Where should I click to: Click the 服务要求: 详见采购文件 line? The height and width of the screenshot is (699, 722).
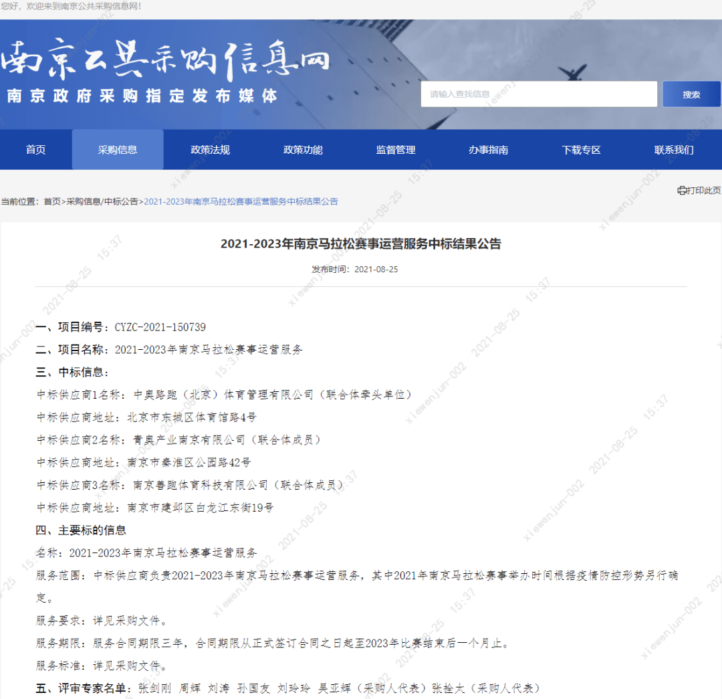[102, 621]
